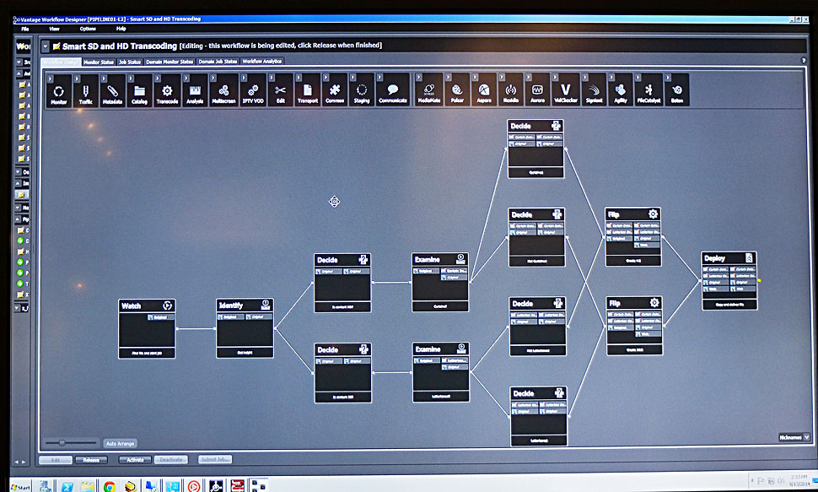Select the MediaMate action icon

(x=429, y=90)
